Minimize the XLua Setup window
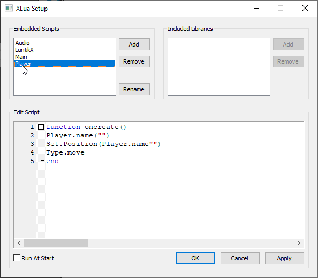This screenshot has width=318, height=278. coord(256,9)
